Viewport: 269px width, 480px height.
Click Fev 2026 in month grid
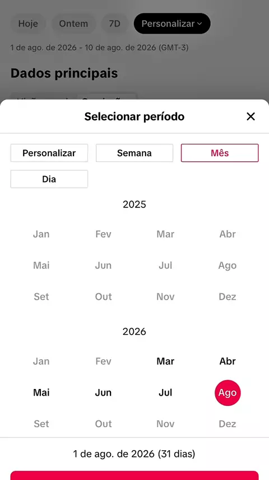(103, 361)
